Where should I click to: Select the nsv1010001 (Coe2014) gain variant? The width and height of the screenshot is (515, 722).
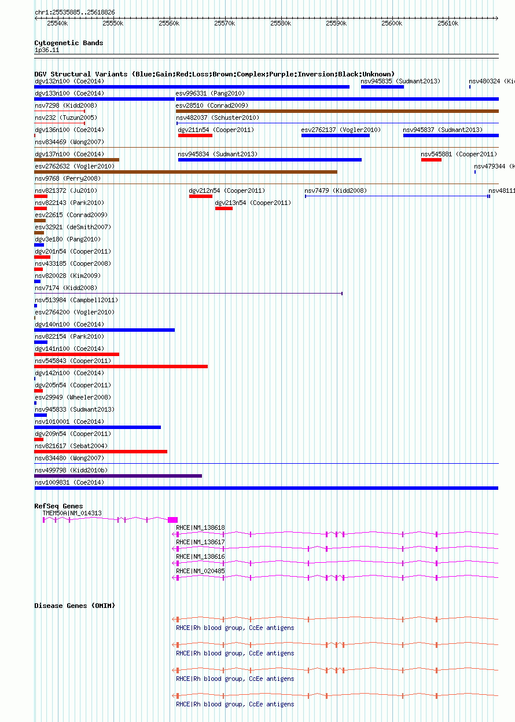pyautogui.click(x=98, y=427)
